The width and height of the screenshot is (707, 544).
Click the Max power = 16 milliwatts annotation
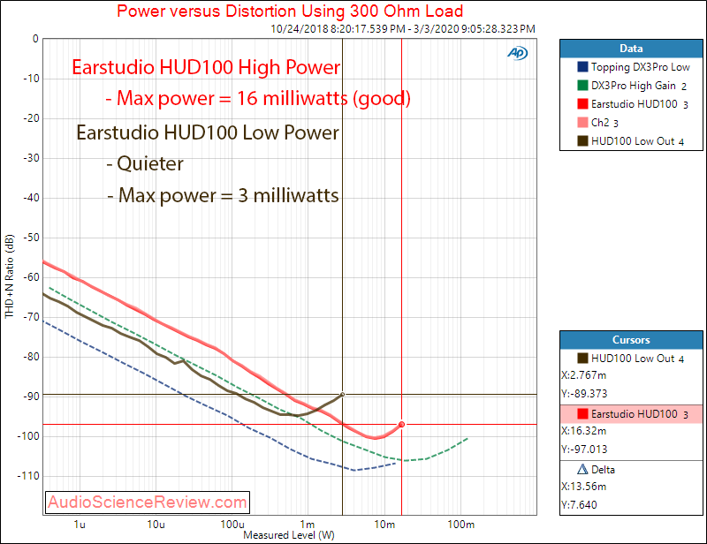point(258,98)
